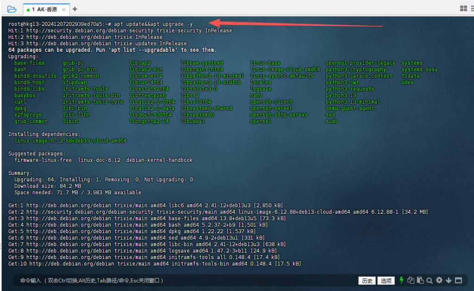Open the hamburger menu at top right

pos(473,8)
